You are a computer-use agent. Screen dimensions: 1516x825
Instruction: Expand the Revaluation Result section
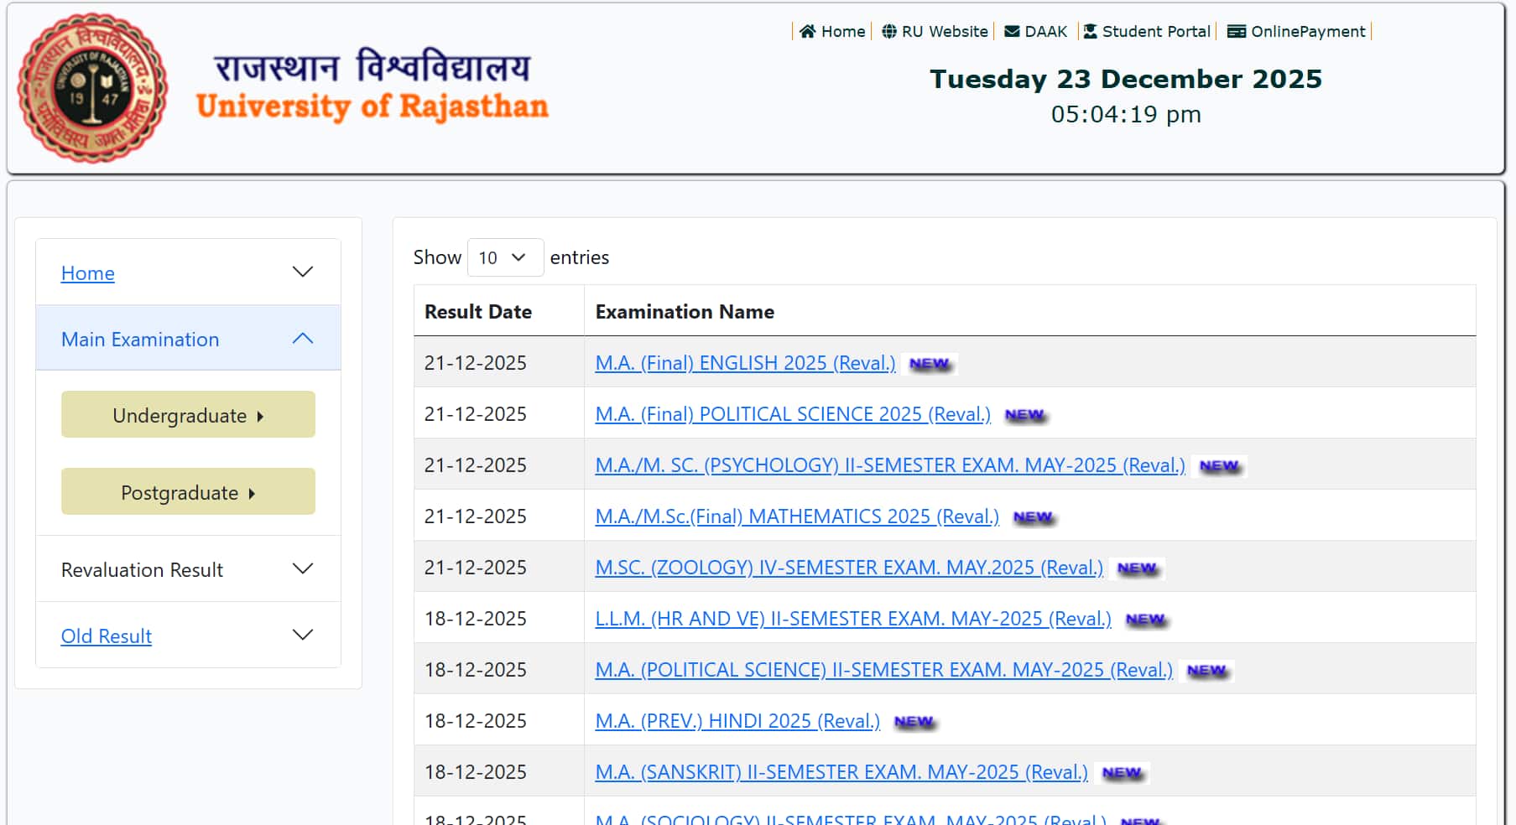pos(302,568)
